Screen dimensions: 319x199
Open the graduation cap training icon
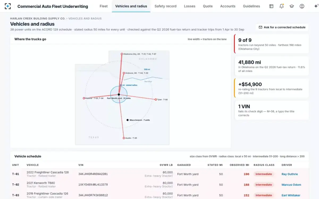pyautogui.click(x=292, y=6)
